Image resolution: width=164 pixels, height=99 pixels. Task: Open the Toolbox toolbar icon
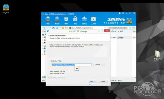point(93,20)
